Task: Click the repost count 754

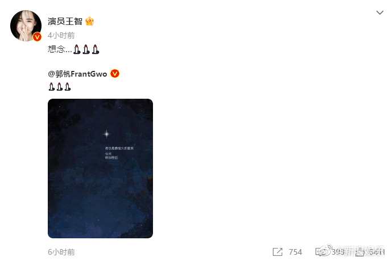Action: [x=295, y=252]
